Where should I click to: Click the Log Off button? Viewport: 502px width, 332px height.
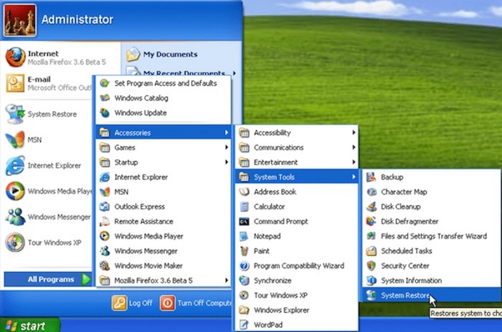132,303
